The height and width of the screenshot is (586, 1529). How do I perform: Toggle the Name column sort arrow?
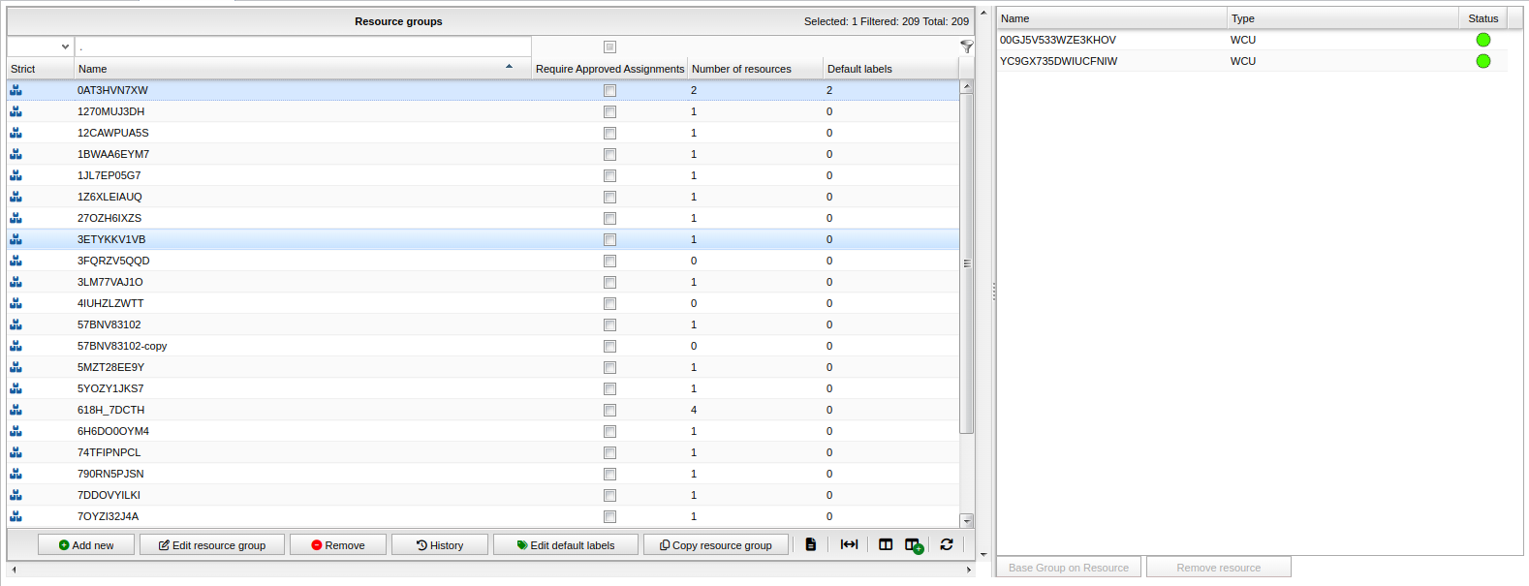[x=509, y=67]
